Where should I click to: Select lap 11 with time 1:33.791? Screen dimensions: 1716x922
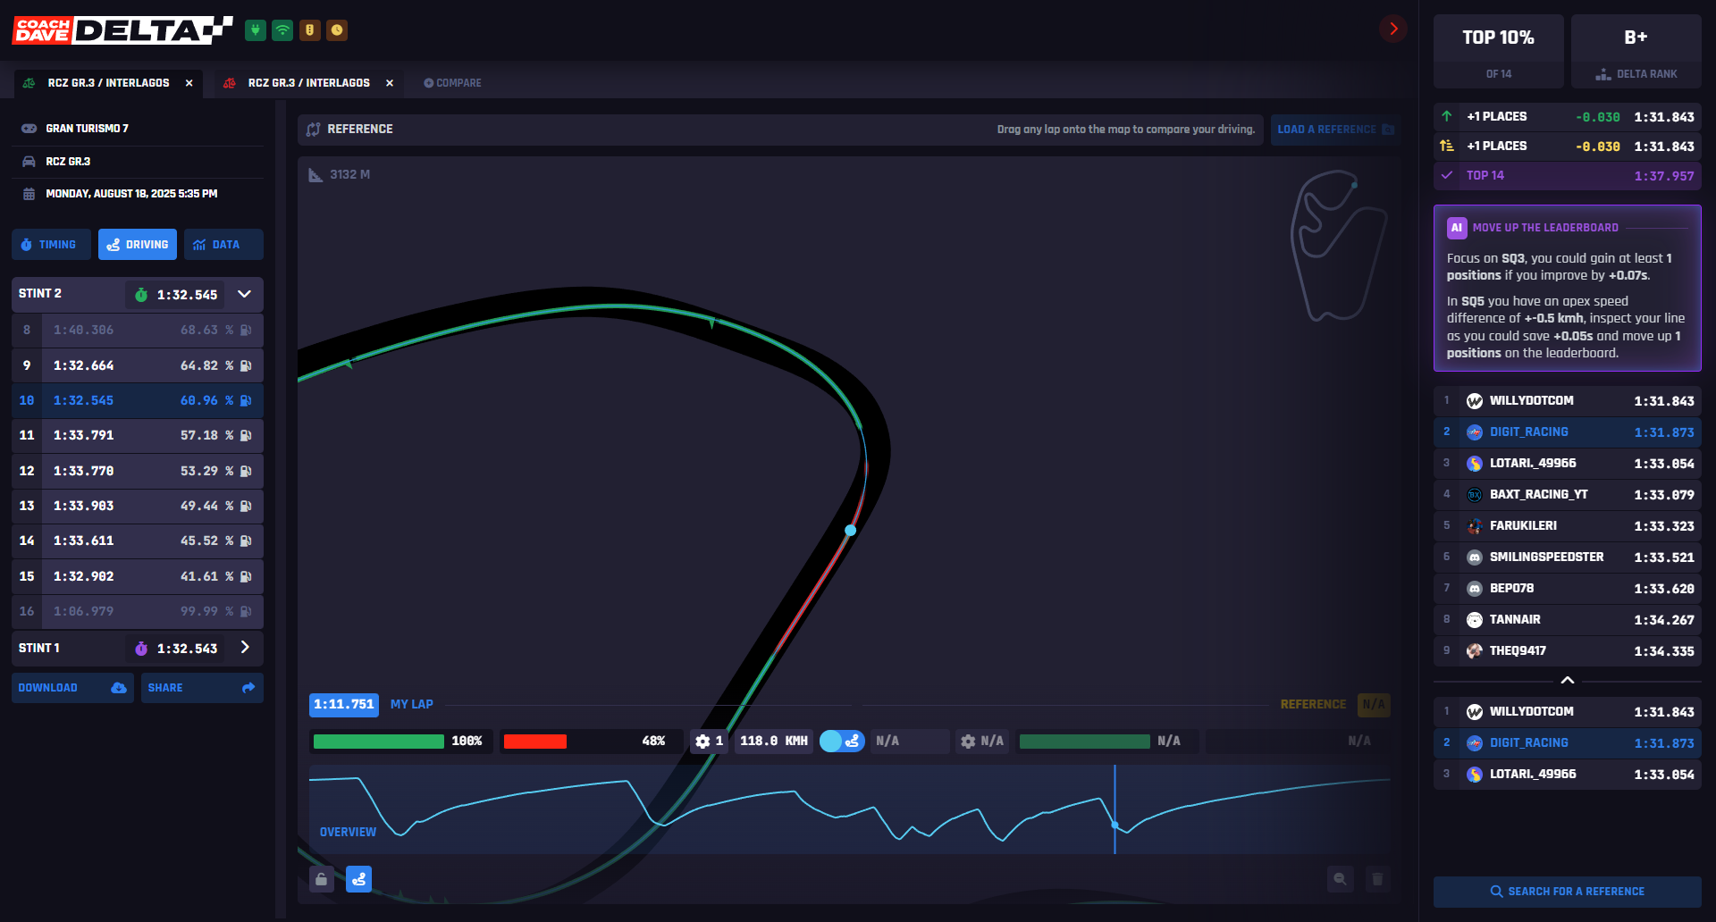[x=138, y=435]
